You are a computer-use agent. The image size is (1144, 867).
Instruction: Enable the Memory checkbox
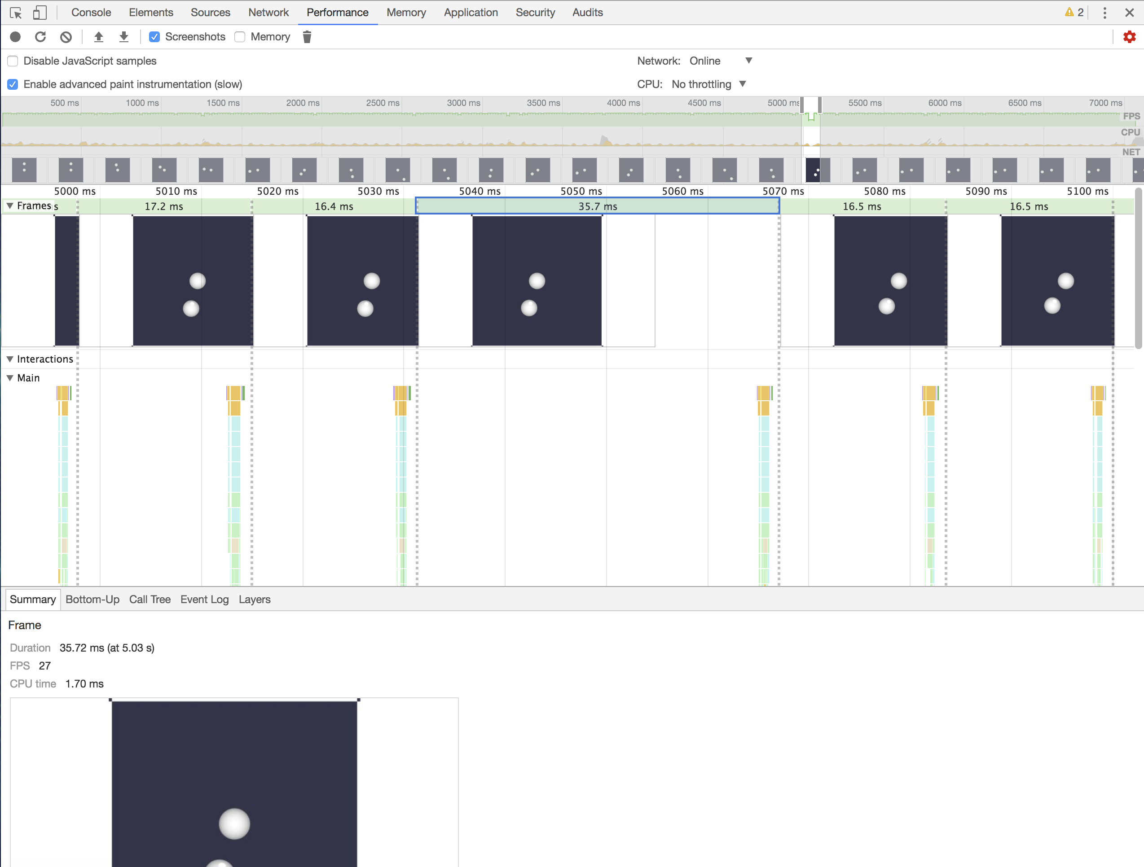click(x=240, y=37)
